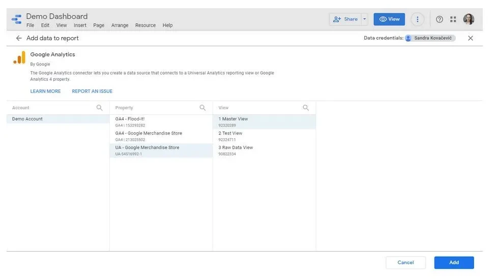
Task: Close the Add data to report panel
Action: point(471,38)
